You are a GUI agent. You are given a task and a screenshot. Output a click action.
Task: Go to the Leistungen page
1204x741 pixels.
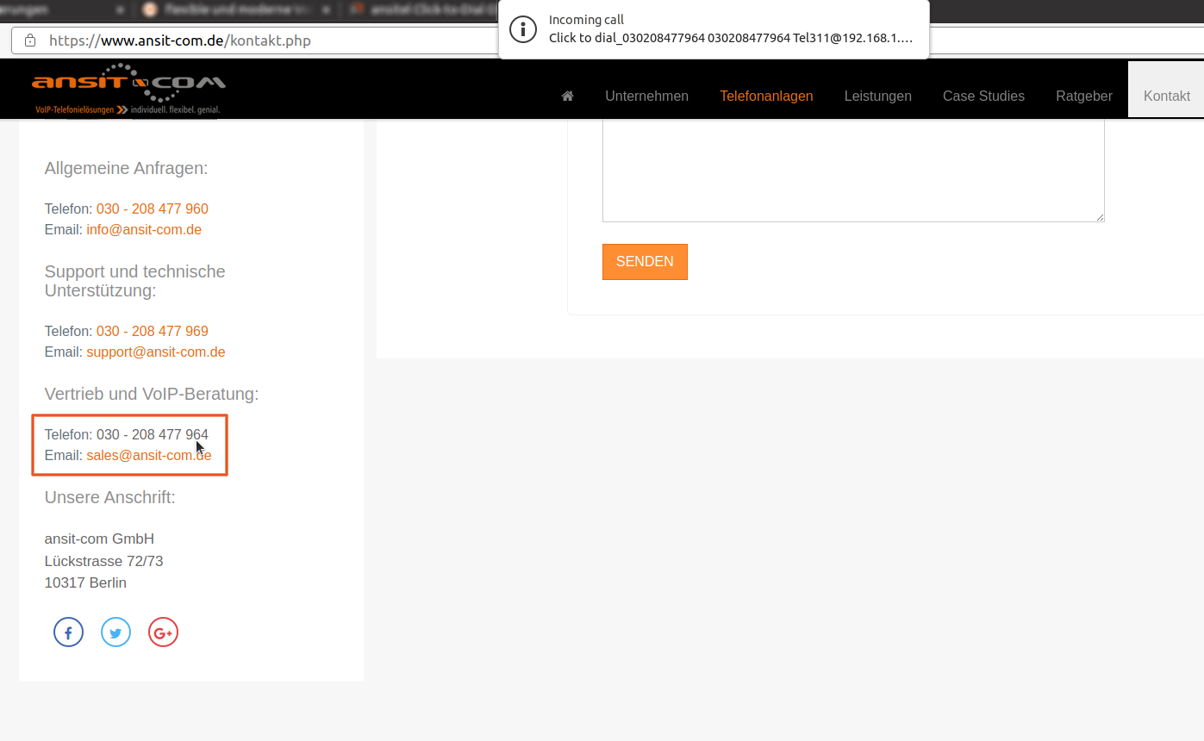point(877,97)
